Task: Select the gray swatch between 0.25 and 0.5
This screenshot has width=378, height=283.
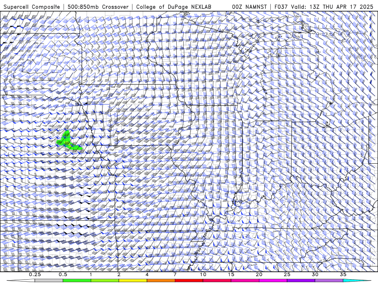Action: coord(49,281)
